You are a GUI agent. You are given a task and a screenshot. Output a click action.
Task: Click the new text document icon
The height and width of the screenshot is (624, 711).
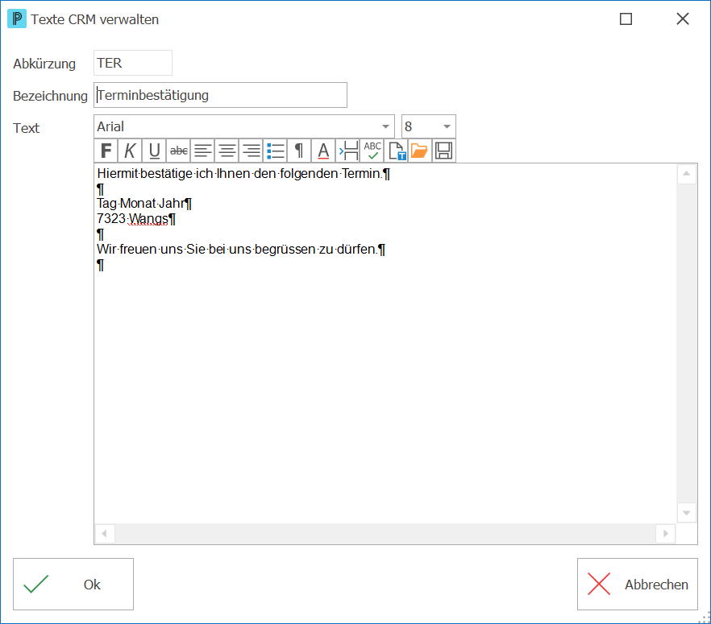pos(396,151)
